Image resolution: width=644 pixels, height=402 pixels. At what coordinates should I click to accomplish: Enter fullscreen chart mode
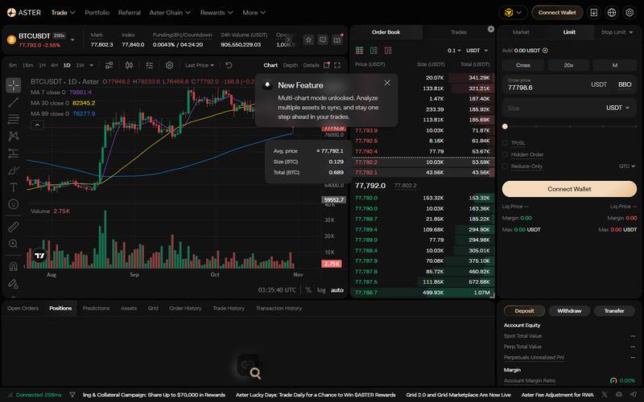337,65
